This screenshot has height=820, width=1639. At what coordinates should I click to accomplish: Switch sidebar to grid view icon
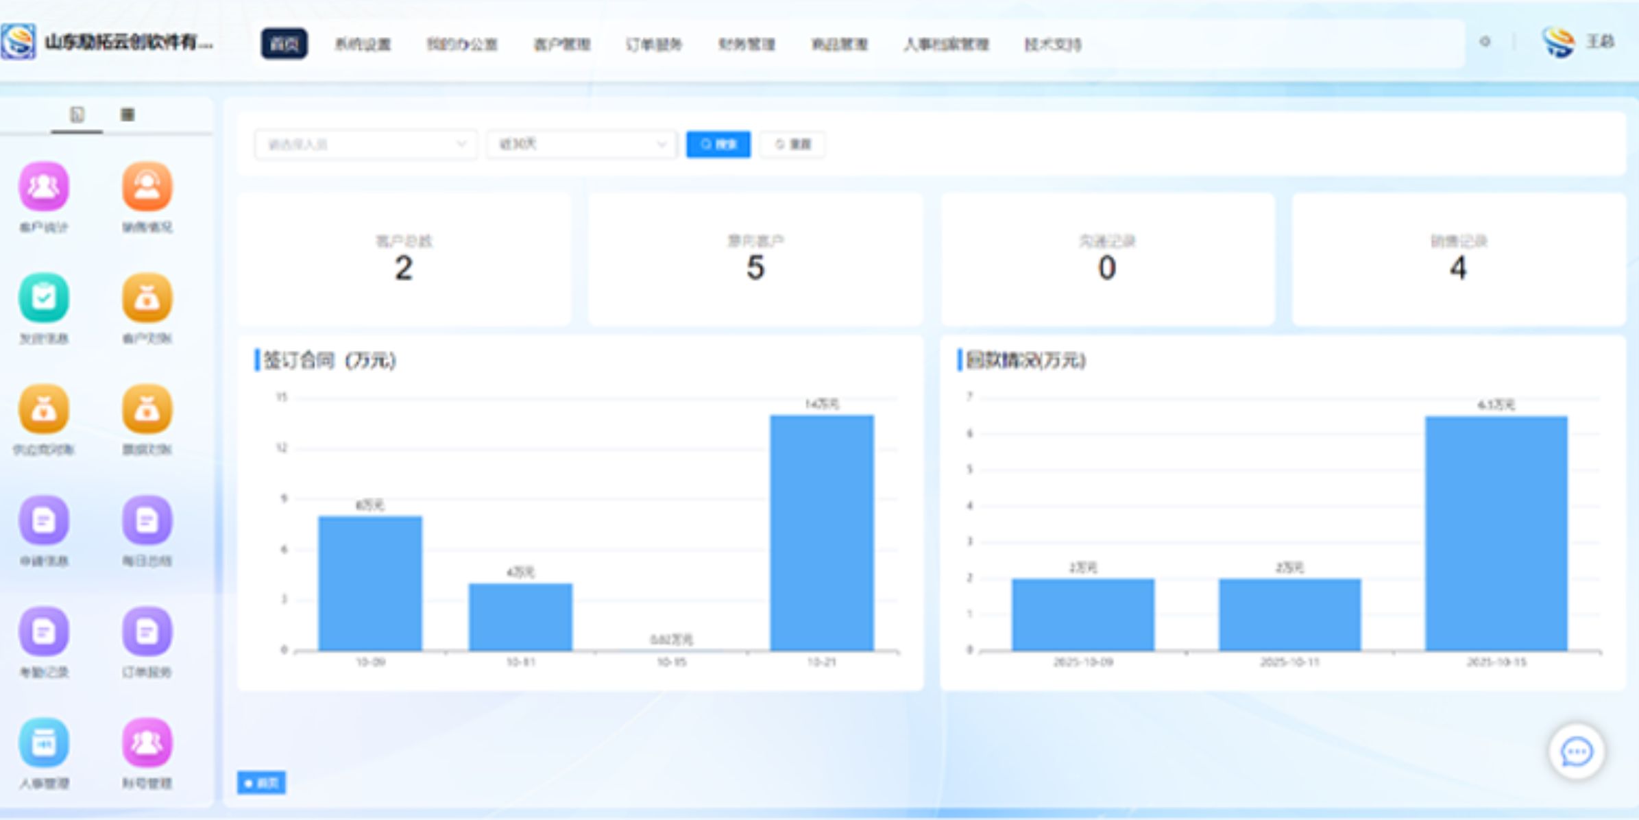128,114
